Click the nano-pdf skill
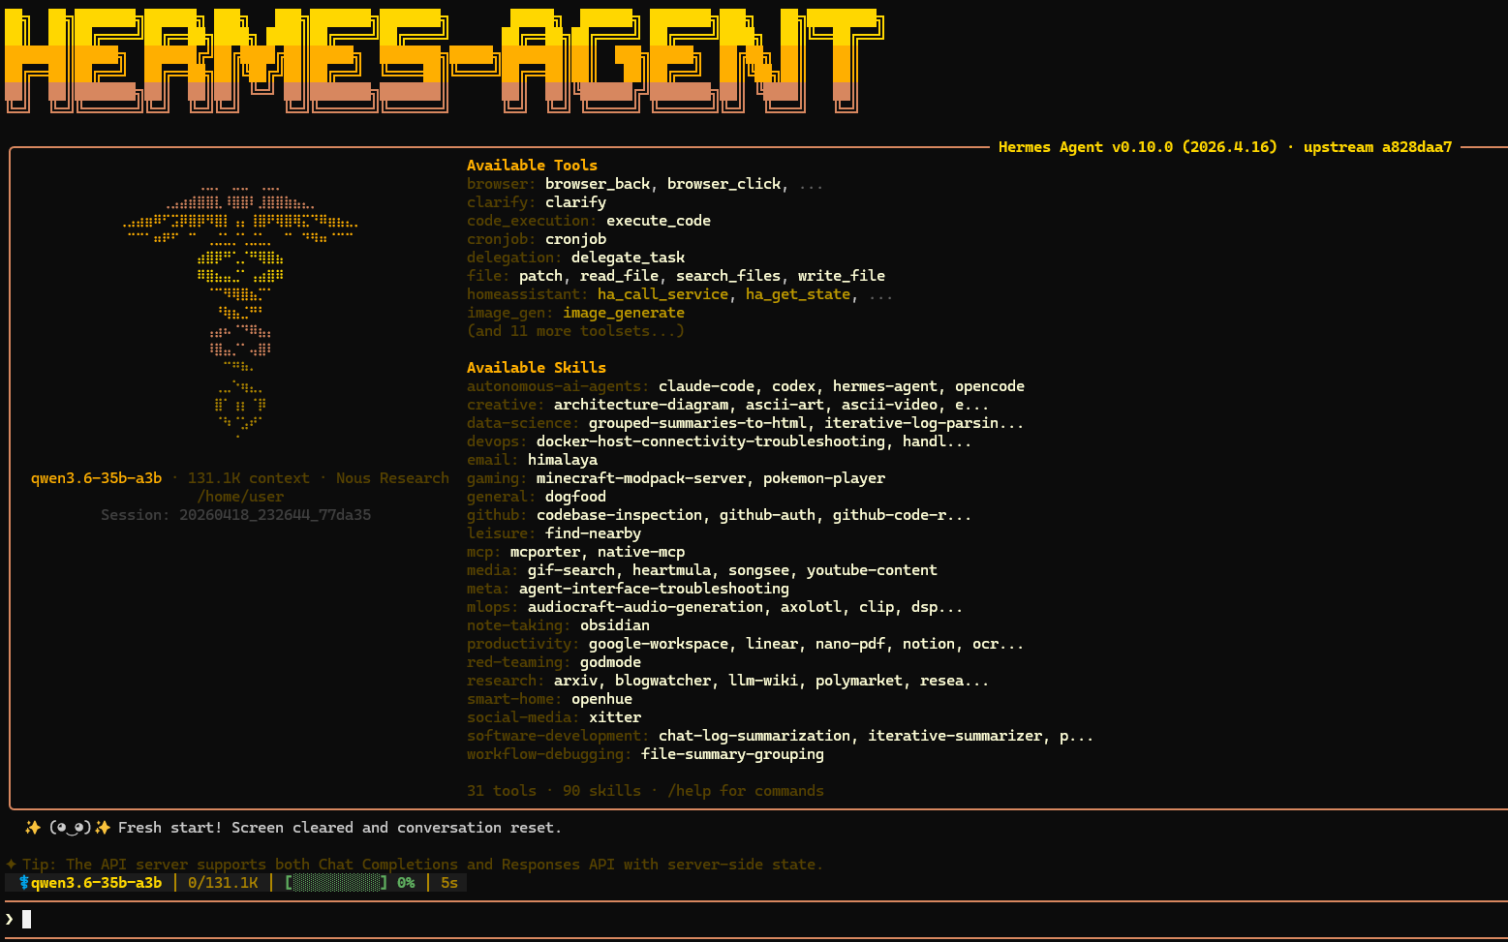 (x=850, y=644)
